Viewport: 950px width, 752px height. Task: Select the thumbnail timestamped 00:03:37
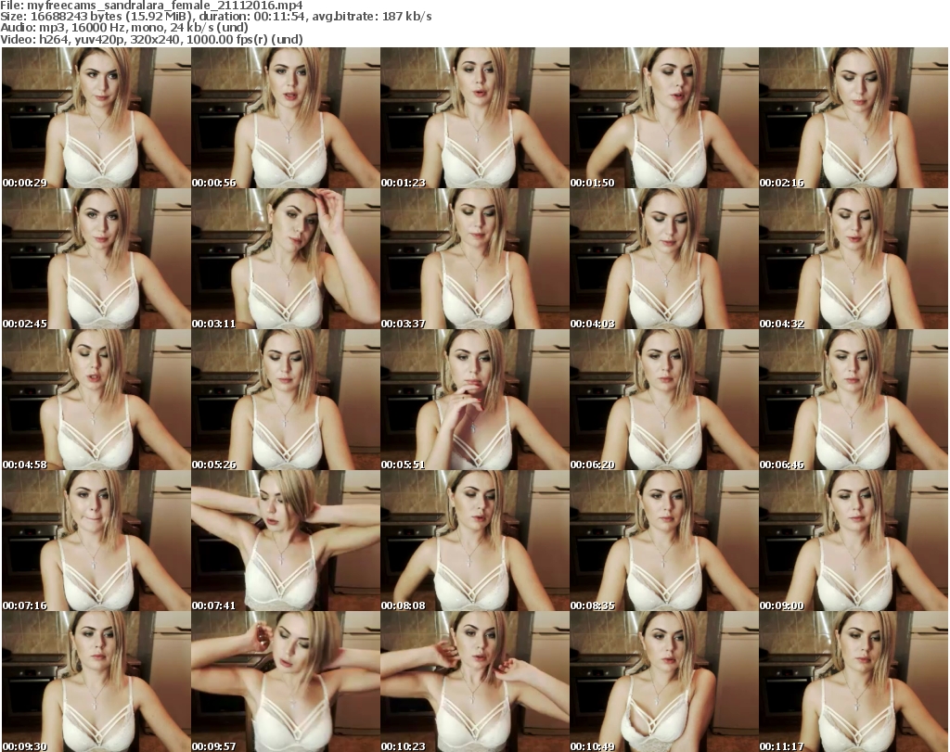pyautogui.click(x=474, y=259)
